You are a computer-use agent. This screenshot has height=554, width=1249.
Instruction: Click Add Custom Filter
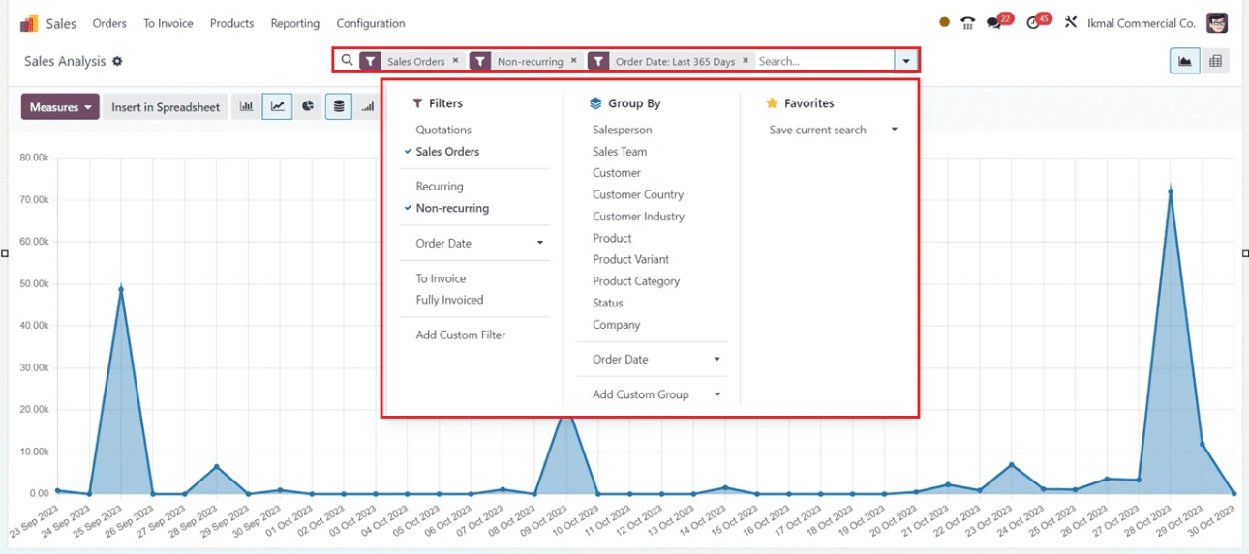click(461, 335)
